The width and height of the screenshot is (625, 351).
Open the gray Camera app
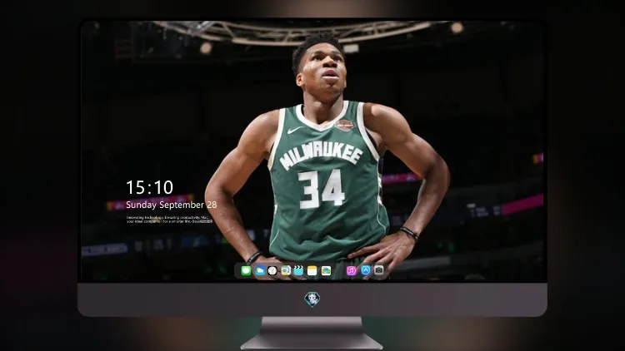tap(379, 270)
